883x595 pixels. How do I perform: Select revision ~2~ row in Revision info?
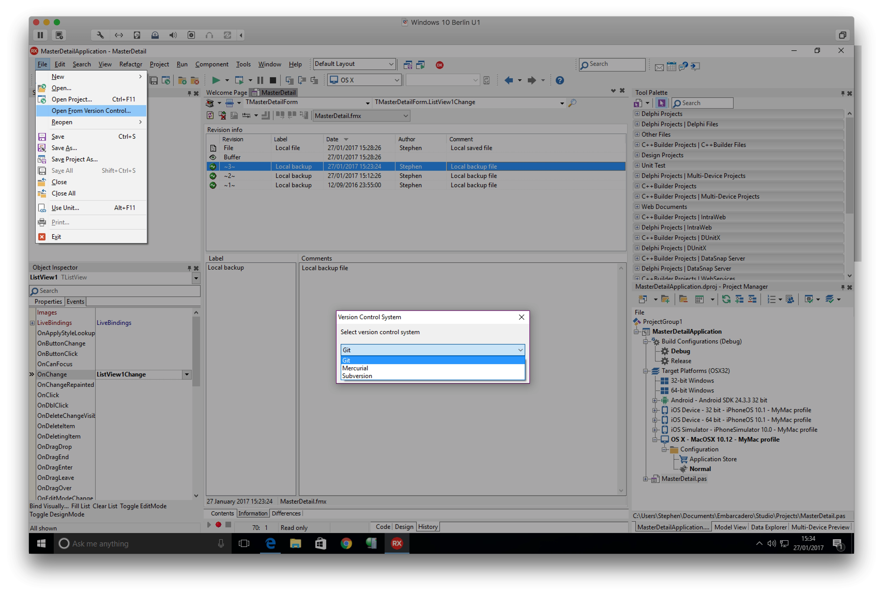coord(415,176)
